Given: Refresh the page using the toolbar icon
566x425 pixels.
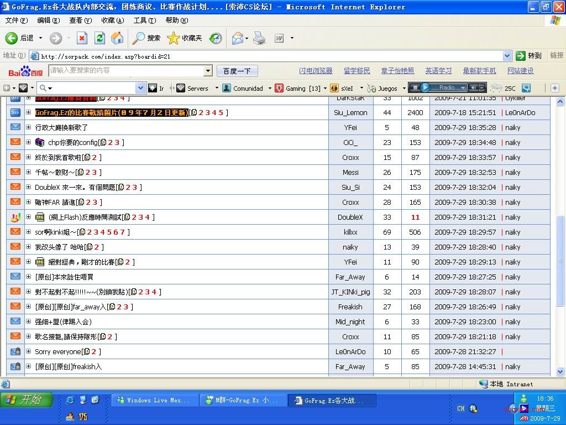Looking at the screenshot, I should (x=99, y=38).
